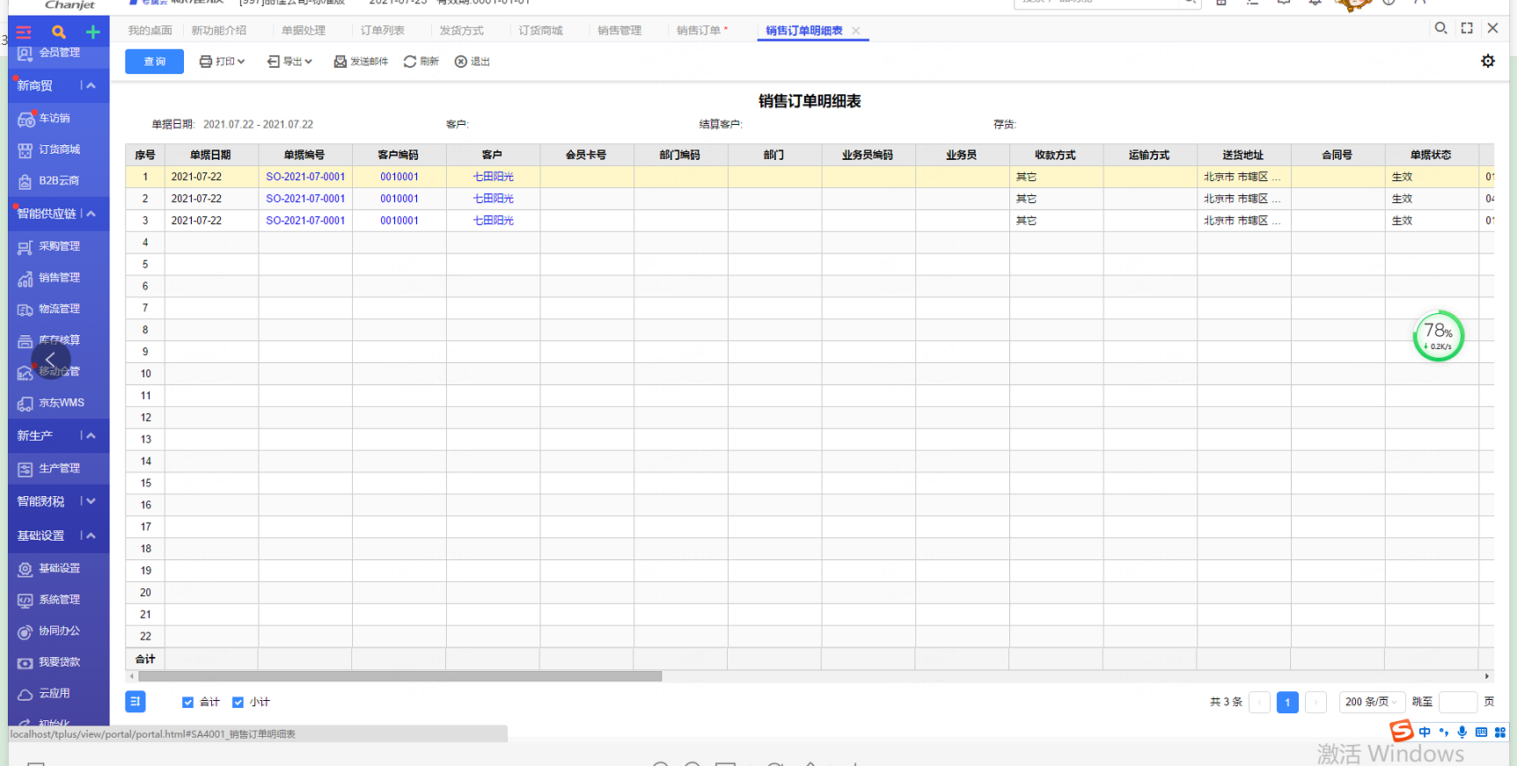1517x766 pixels.
Task: Click the top-right magnifier search icon
Action: (1440, 28)
